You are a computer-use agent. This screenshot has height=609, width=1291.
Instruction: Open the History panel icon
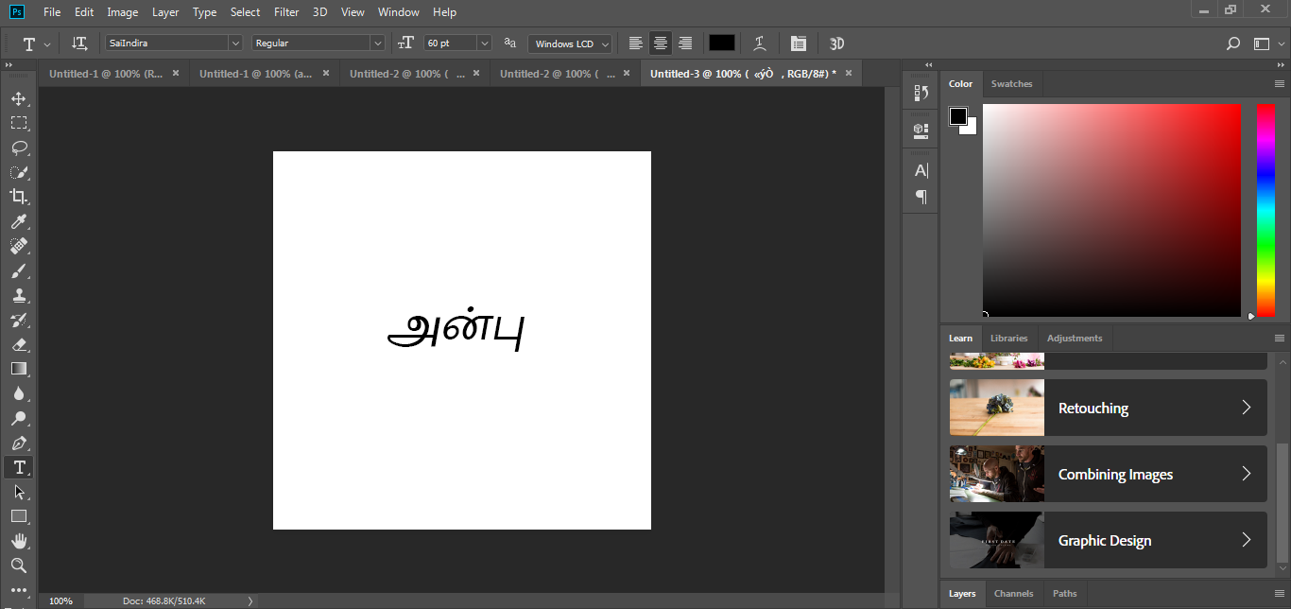coord(921,93)
